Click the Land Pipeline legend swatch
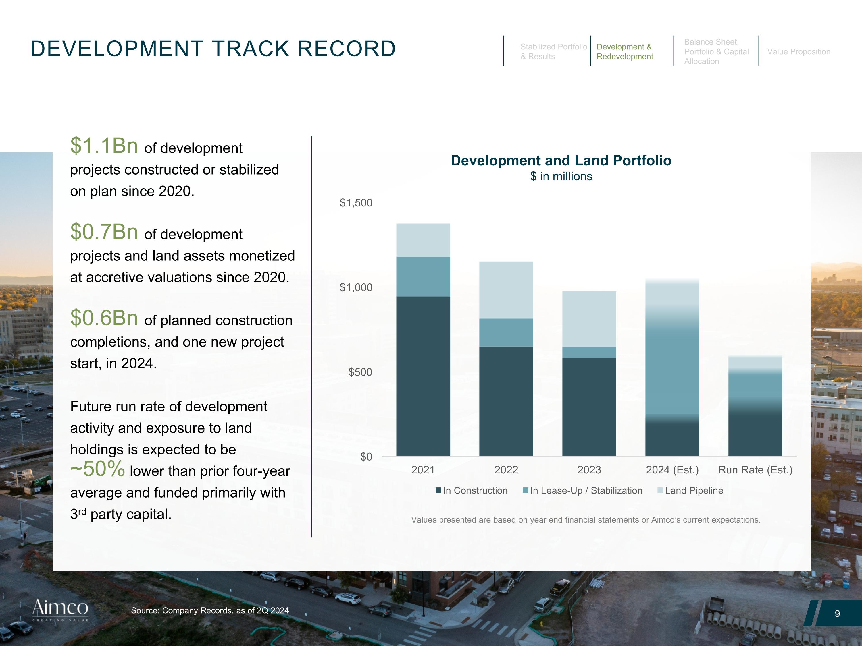 660,491
